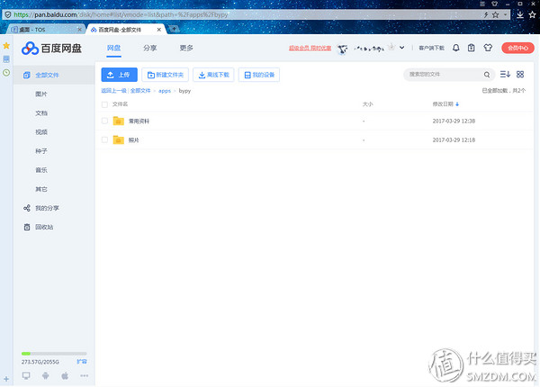
Task: Click the apps breadcrumb link
Action: click(x=165, y=91)
